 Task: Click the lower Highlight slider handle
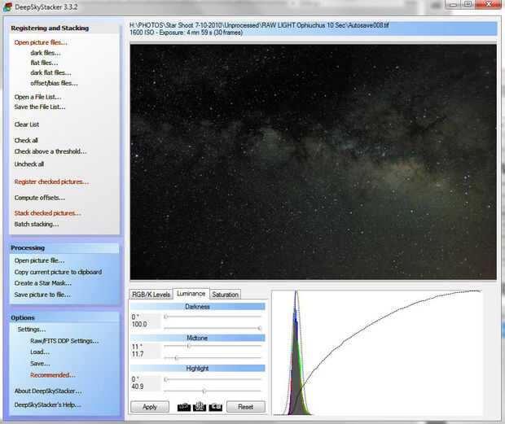(x=204, y=391)
